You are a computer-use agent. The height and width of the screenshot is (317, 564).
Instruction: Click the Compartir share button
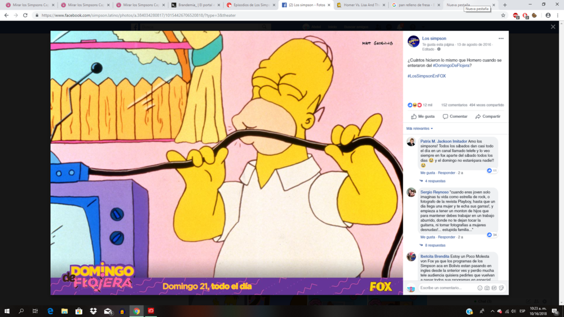pyautogui.click(x=488, y=117)
